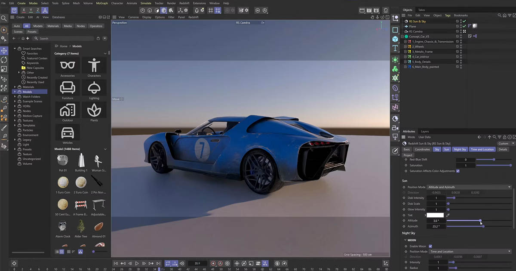Collapse the MOON section

click(x=405, y=240)
